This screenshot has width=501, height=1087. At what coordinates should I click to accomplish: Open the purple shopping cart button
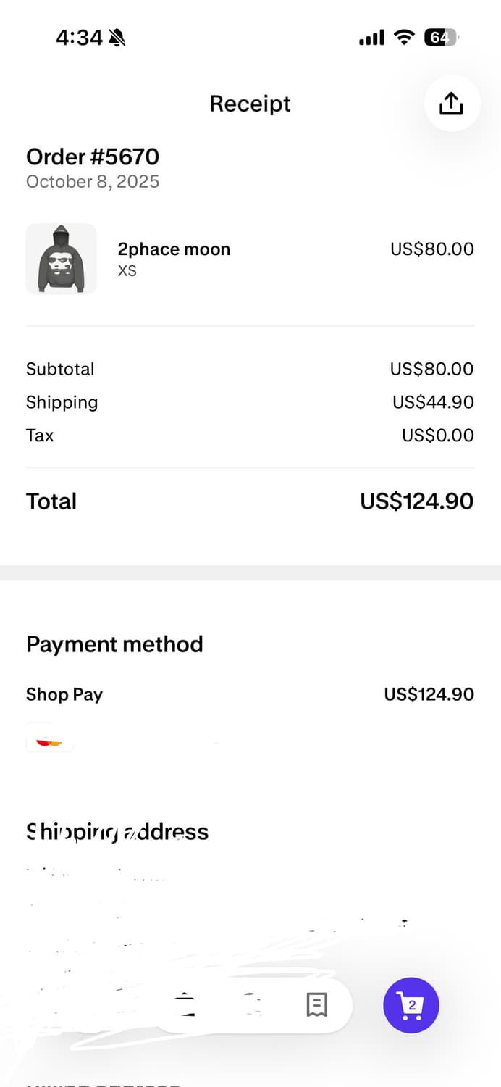pos(411,1005)
